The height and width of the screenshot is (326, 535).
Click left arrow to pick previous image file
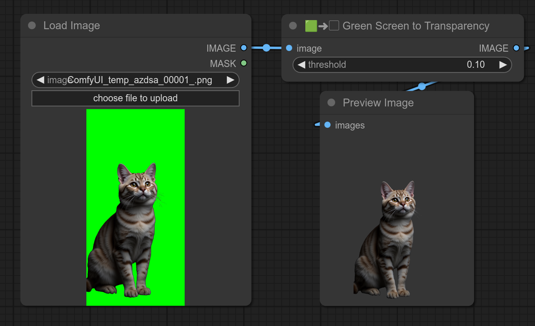tap(40, 80)
